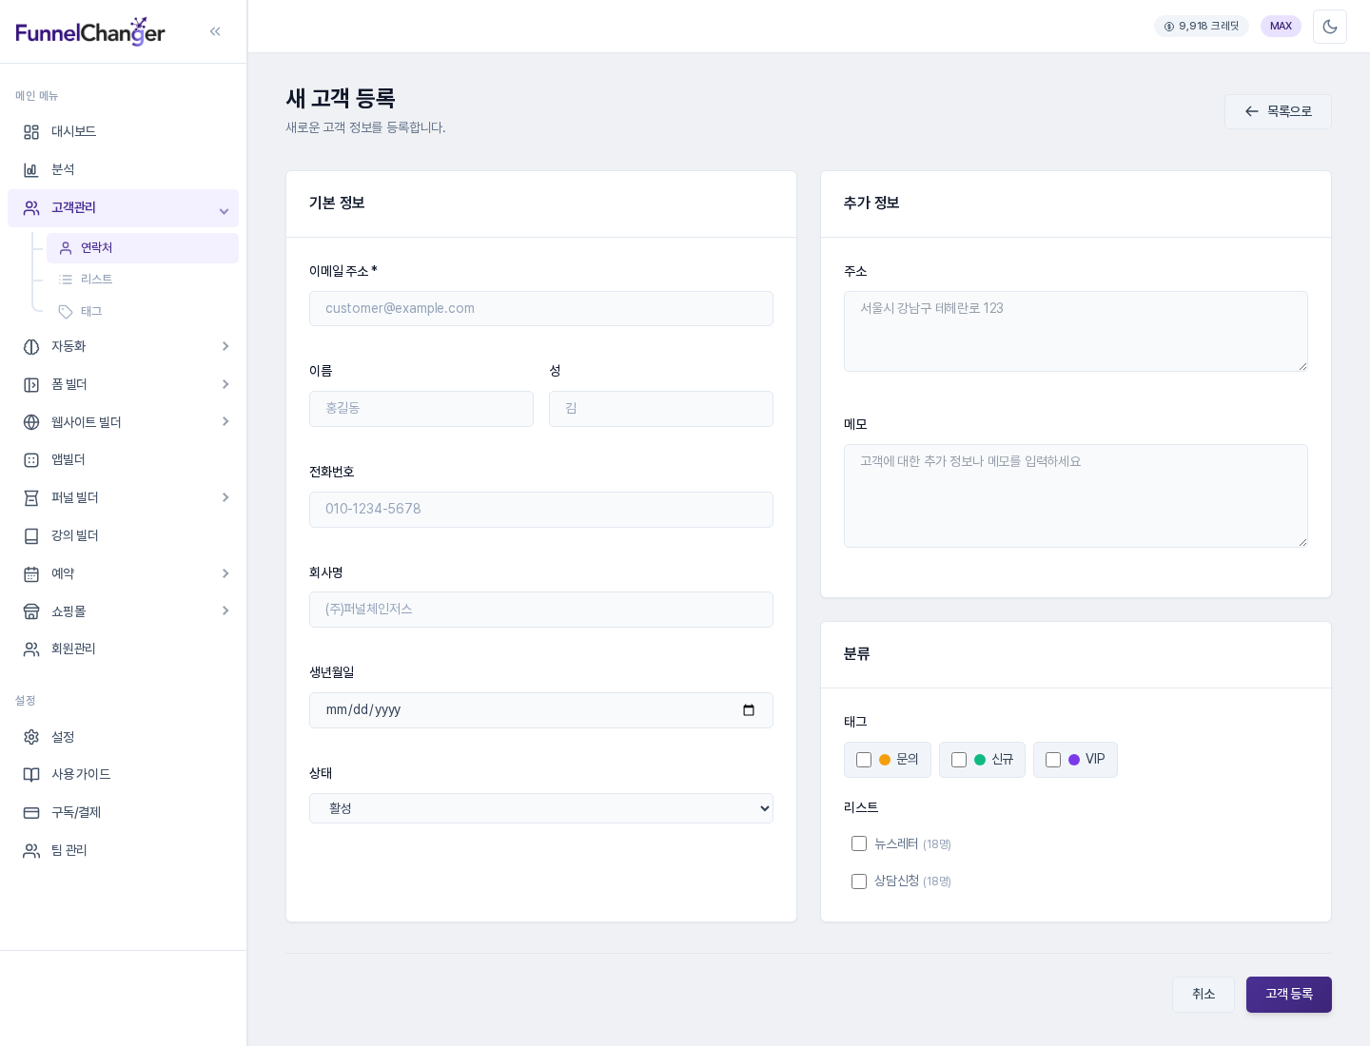Open 강의 빌더 book icon
This screenshot has width=1370, height=1046.
31,536
